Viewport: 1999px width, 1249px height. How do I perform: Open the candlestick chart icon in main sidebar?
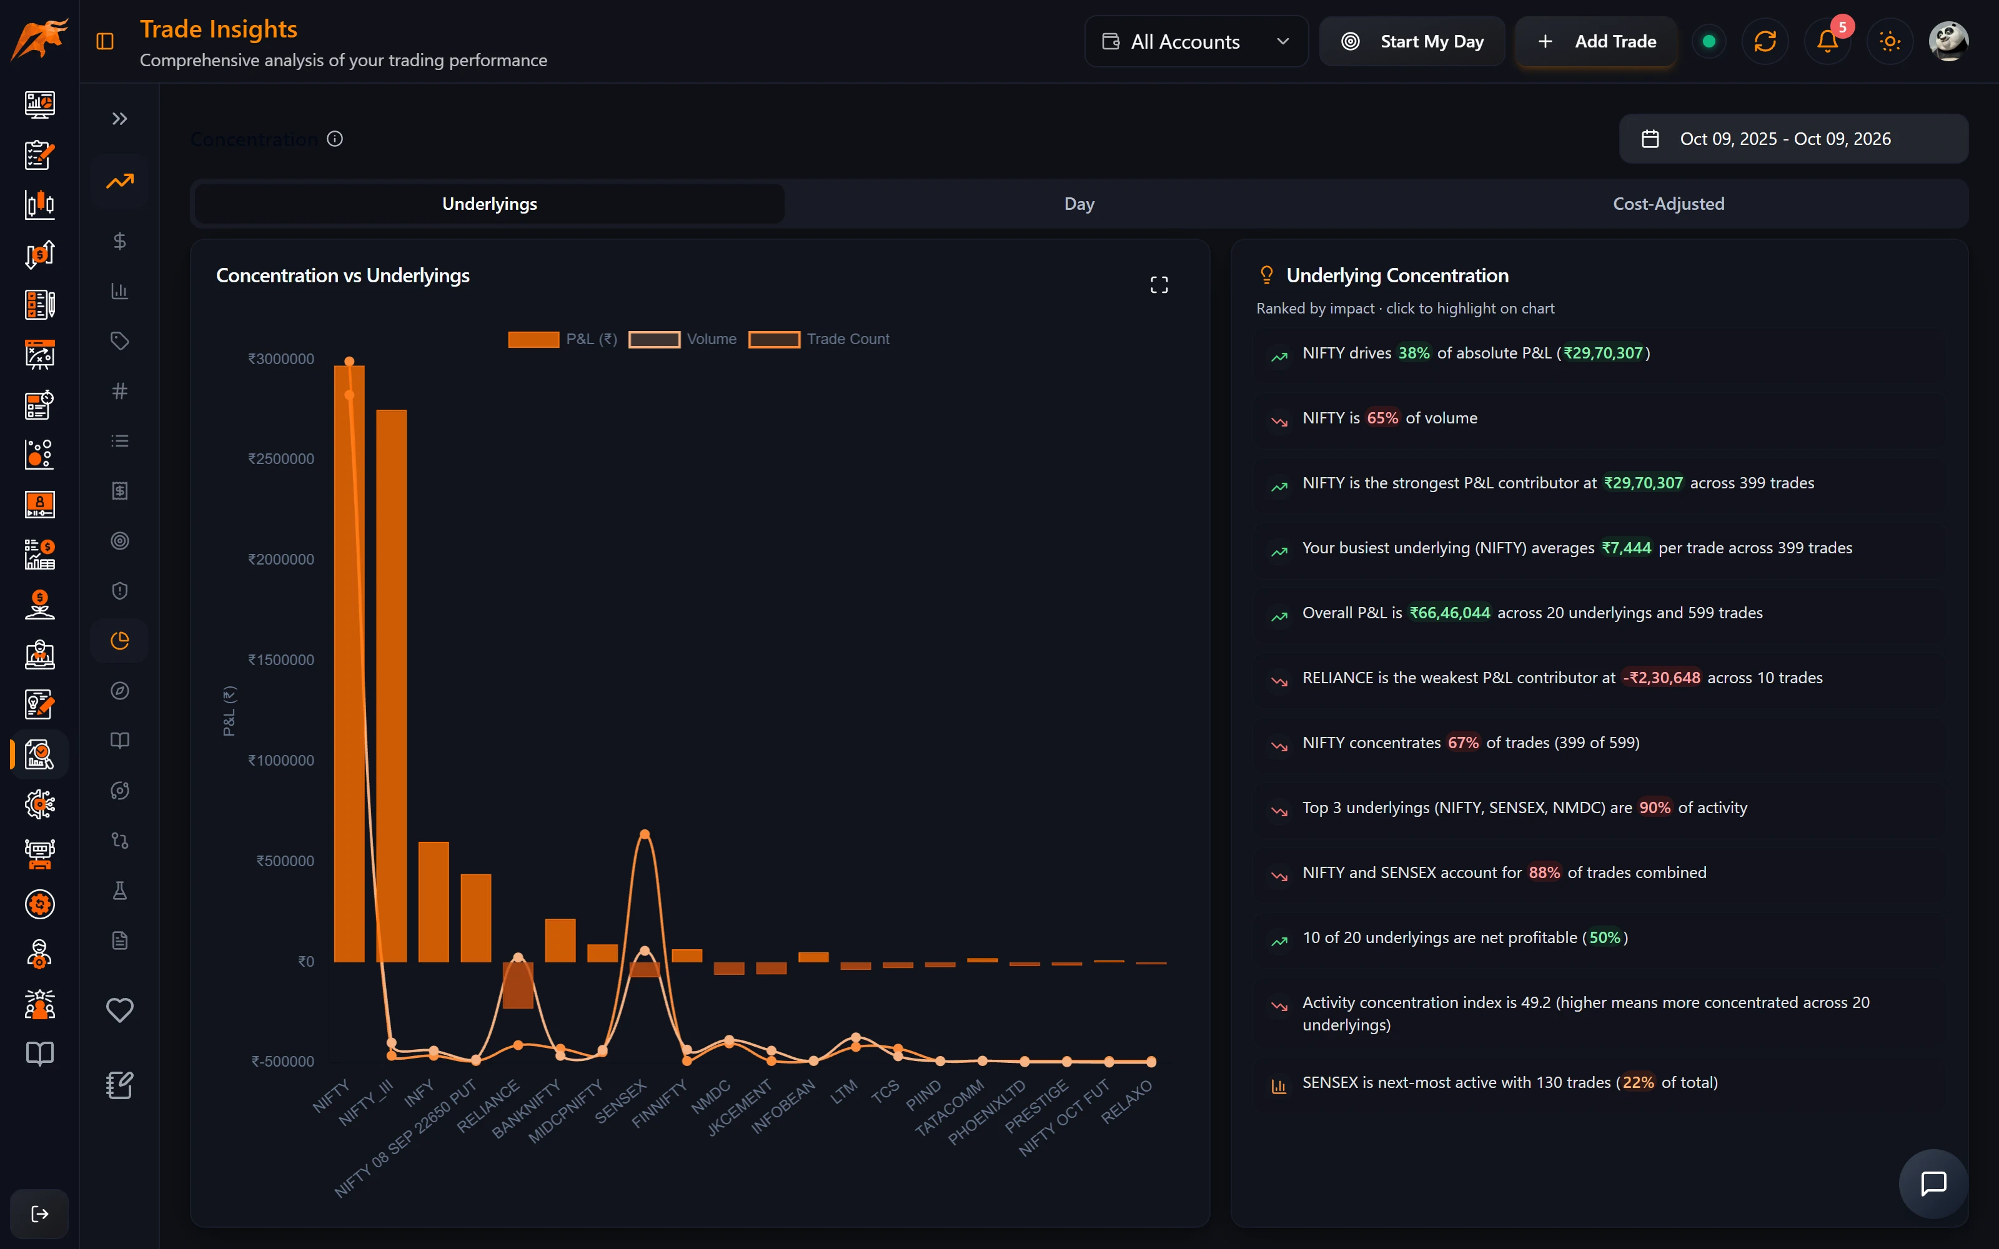pos(39,205)
